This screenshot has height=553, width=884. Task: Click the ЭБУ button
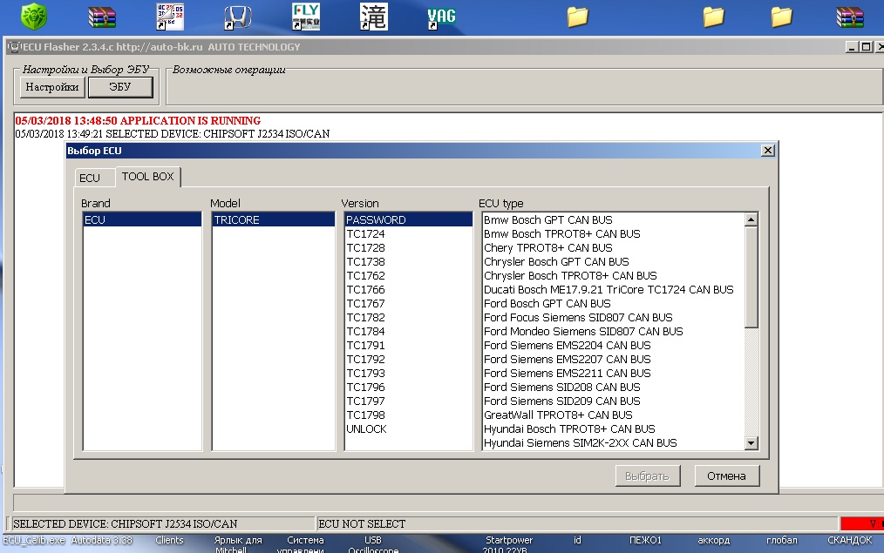click(120, 87)
